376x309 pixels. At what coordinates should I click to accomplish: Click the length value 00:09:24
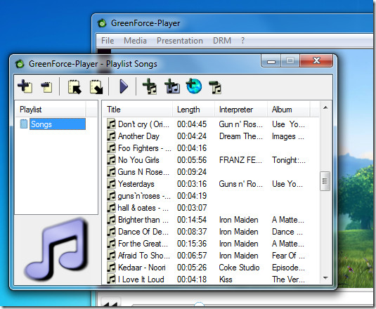192,172
